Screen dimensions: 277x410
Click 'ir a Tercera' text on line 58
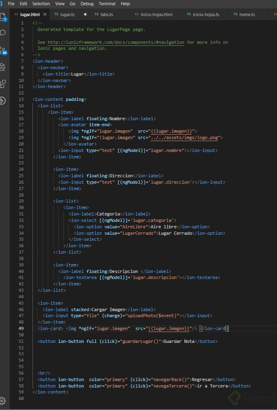(x=212, y=386)
